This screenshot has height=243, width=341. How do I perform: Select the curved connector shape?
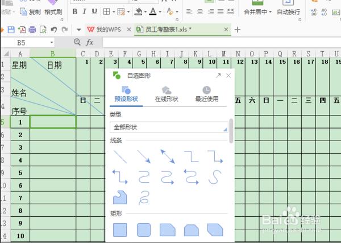(144, 177)
